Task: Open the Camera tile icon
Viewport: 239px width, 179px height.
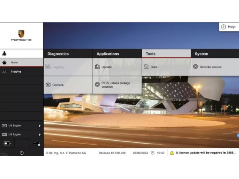Action: (x=48, y=85)
